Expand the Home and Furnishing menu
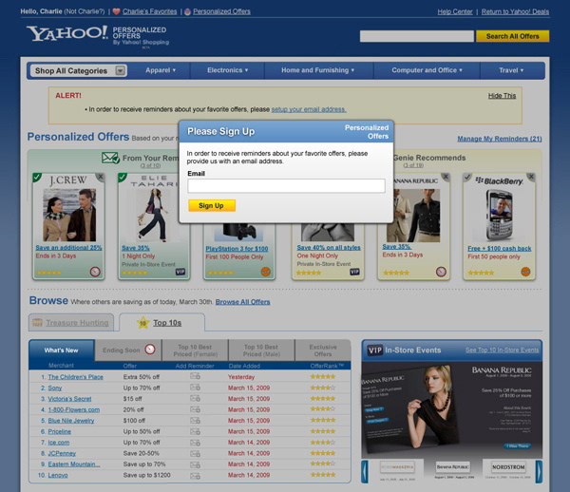570x492 pixels. click(317, 70)
